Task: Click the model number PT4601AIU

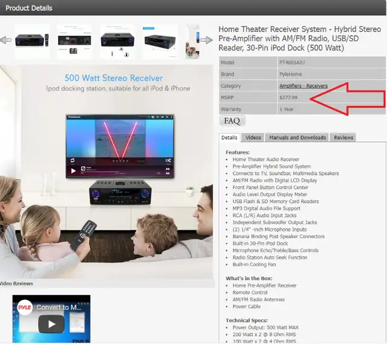Action: (x=291, y=62)
